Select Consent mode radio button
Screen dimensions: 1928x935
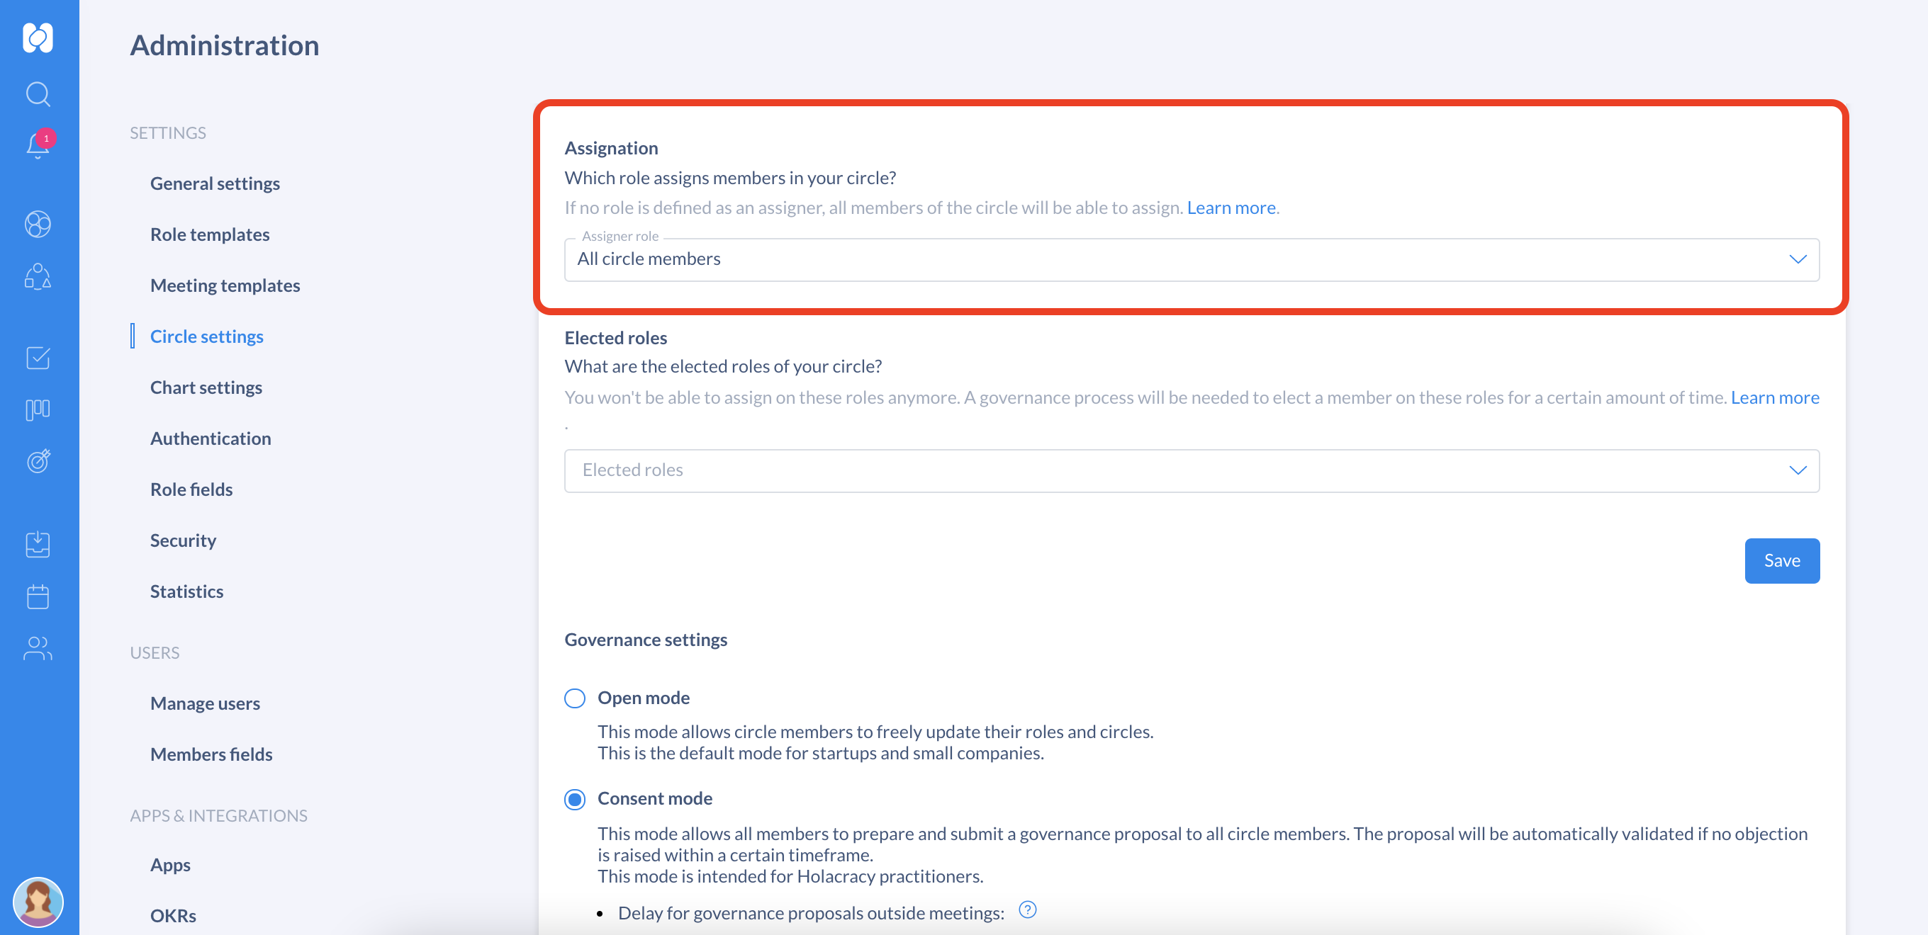click(x=575, y=800)
